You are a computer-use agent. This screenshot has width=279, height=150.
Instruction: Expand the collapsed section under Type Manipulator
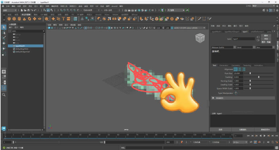pos(213,98)
